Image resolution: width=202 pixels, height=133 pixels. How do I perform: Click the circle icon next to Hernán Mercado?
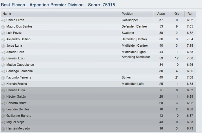(3, 129)
